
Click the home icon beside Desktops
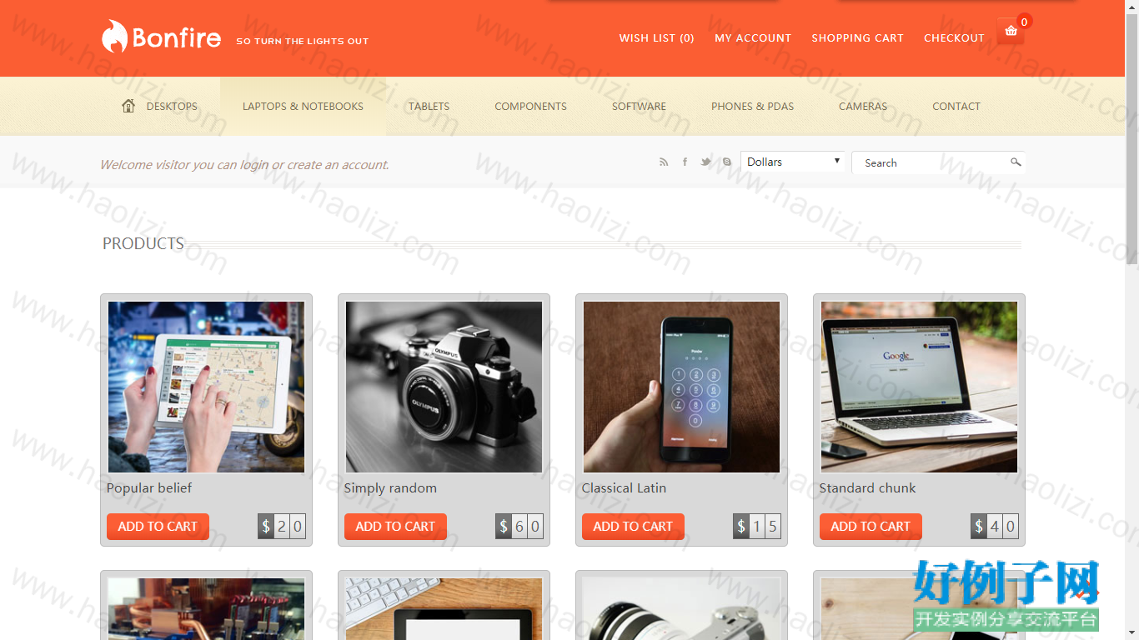point(128,106)
